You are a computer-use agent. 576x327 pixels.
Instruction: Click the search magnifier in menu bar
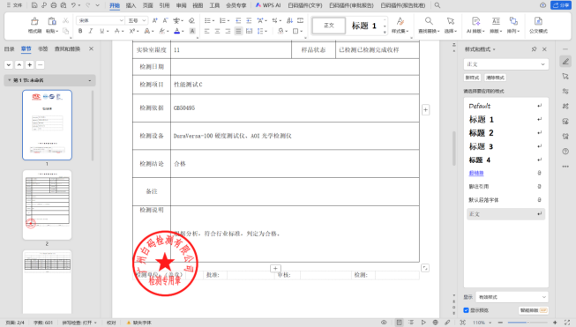(x=438, y=5)
